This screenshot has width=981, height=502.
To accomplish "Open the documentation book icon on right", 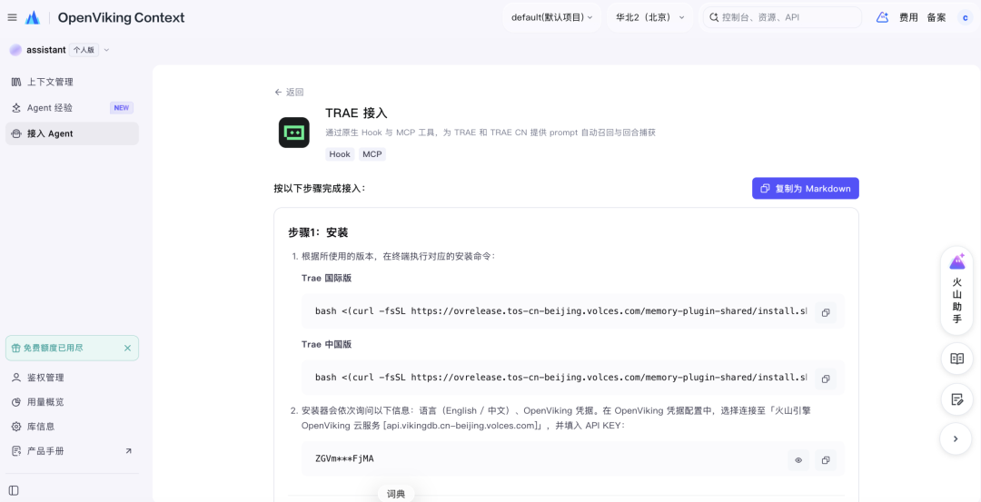I will coord(956,359).
